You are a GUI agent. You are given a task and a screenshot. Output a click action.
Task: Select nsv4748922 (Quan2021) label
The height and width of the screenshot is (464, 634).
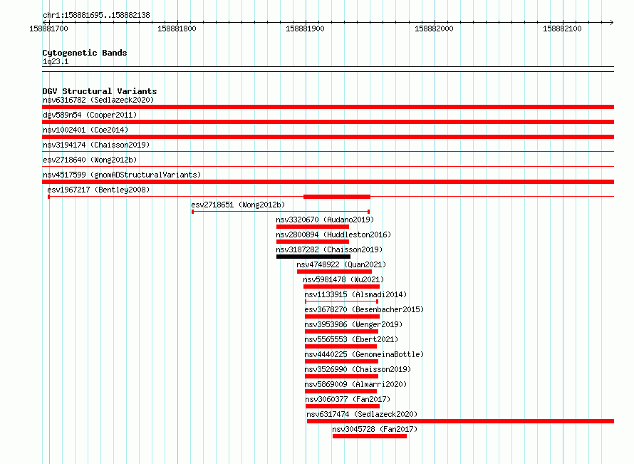tap(341, 264)
